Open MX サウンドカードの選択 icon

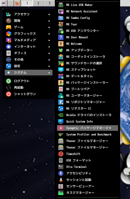[61, 63]
